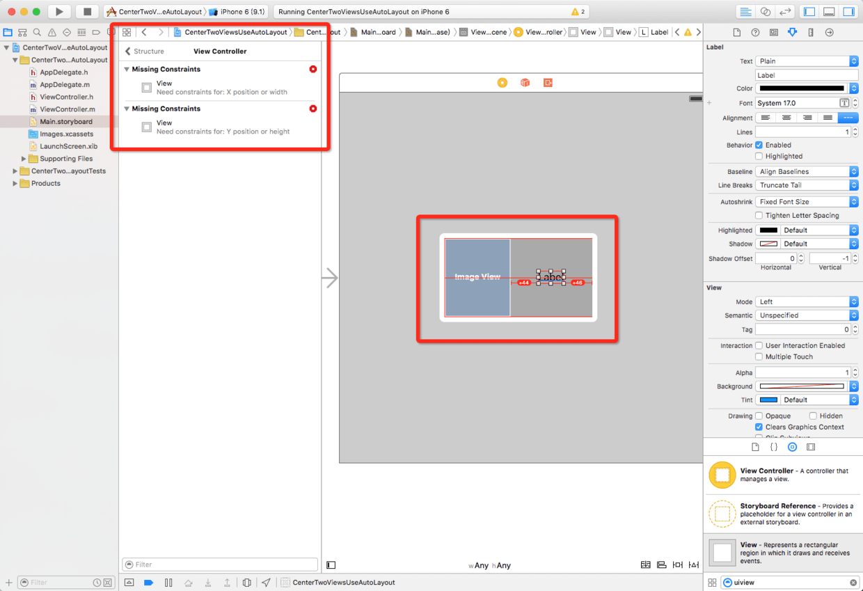This screenshot has width=863, height=591.
Task: Open the Autoshrink dropdown
Action: 807,202
